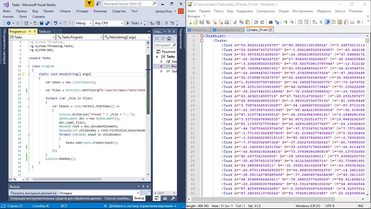The height and width of the screenshot is (209, 371).
Task: Expand the Pro... node in Solution Explorer
Action: coord(161,66)
